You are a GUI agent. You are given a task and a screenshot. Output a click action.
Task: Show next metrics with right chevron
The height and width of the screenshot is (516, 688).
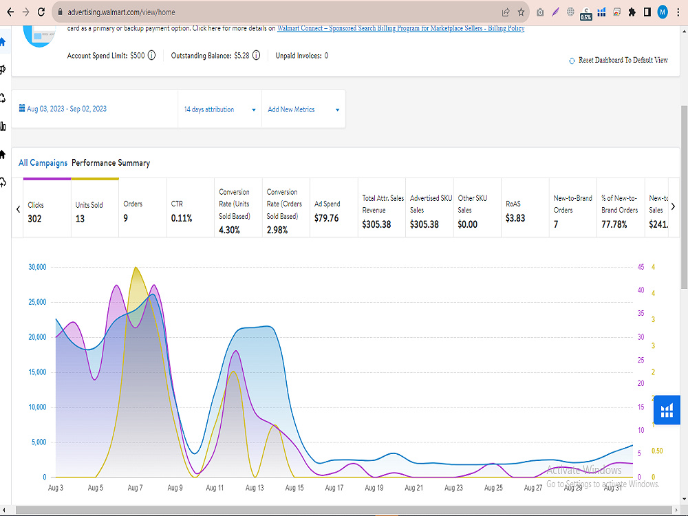tap(673, 206)
